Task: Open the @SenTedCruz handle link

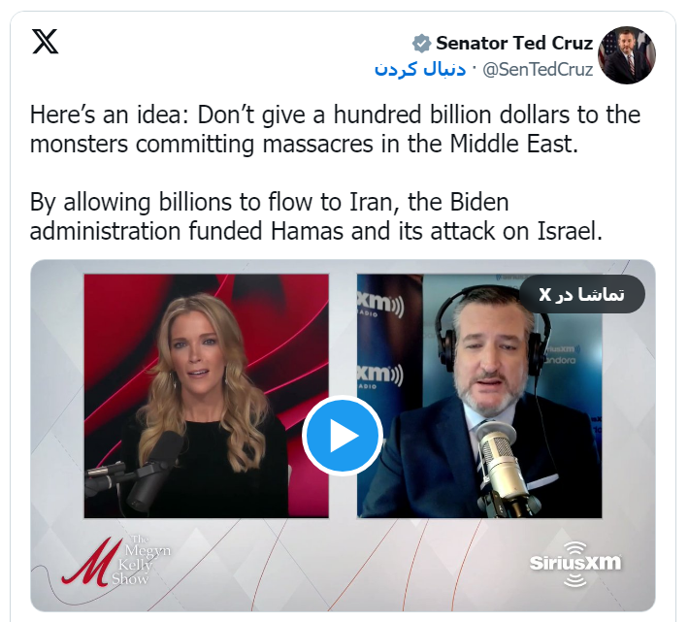Action: [x=538, y=70]
